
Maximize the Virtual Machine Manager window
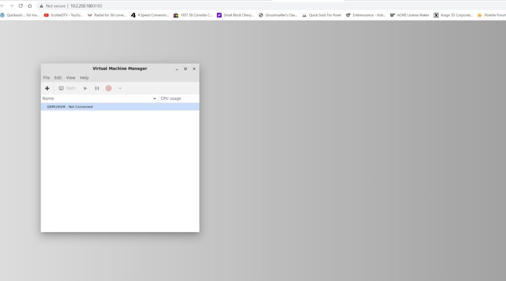point(186,69)
